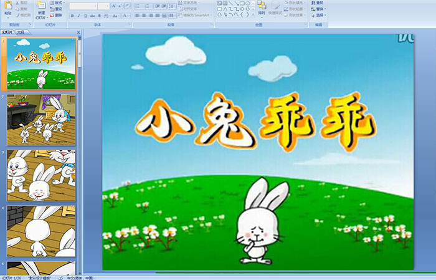Toggle text shadow formatting
This screenshot has height=280, width=436.
(99, 16)
